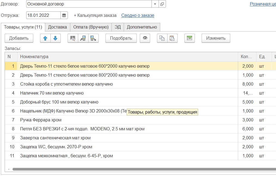Open the calendar picker for Отгрузка date

pyautogui.click(x=64, y=15)
